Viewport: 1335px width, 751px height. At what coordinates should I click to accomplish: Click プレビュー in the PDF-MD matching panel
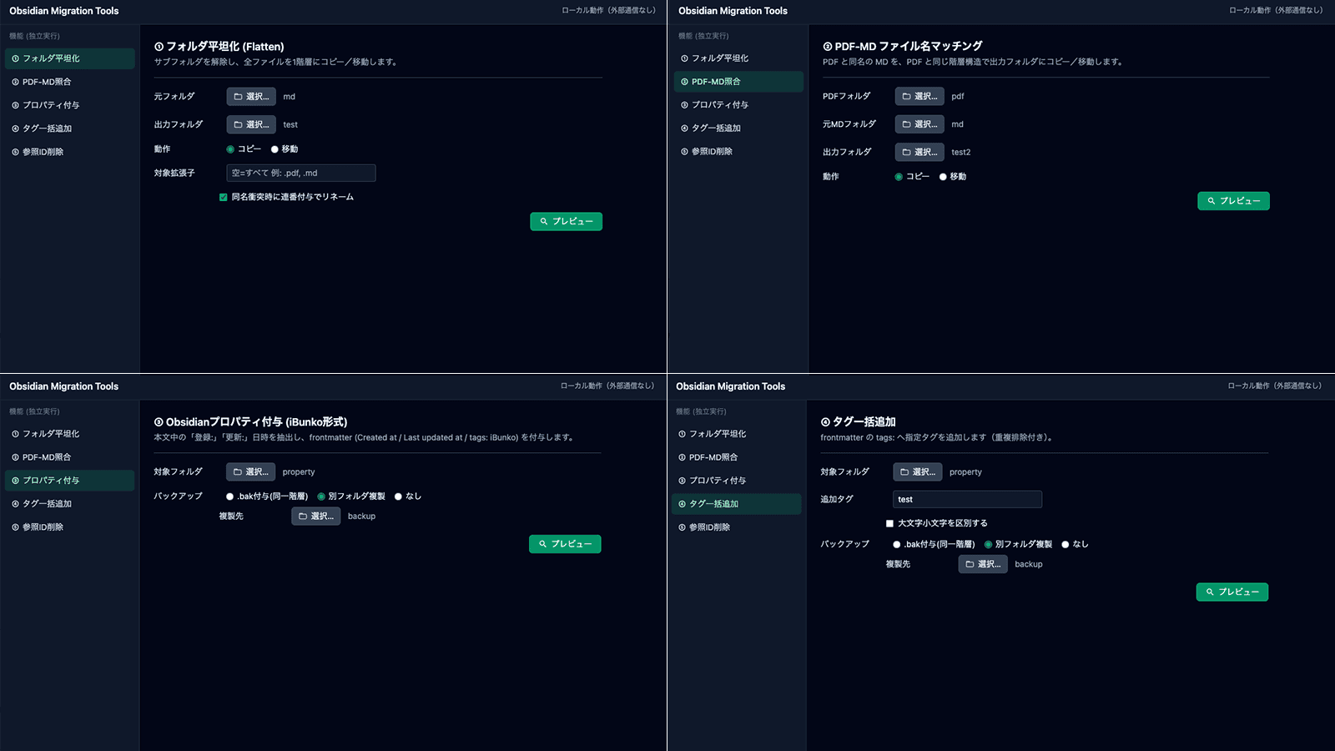pos(1233,201)
